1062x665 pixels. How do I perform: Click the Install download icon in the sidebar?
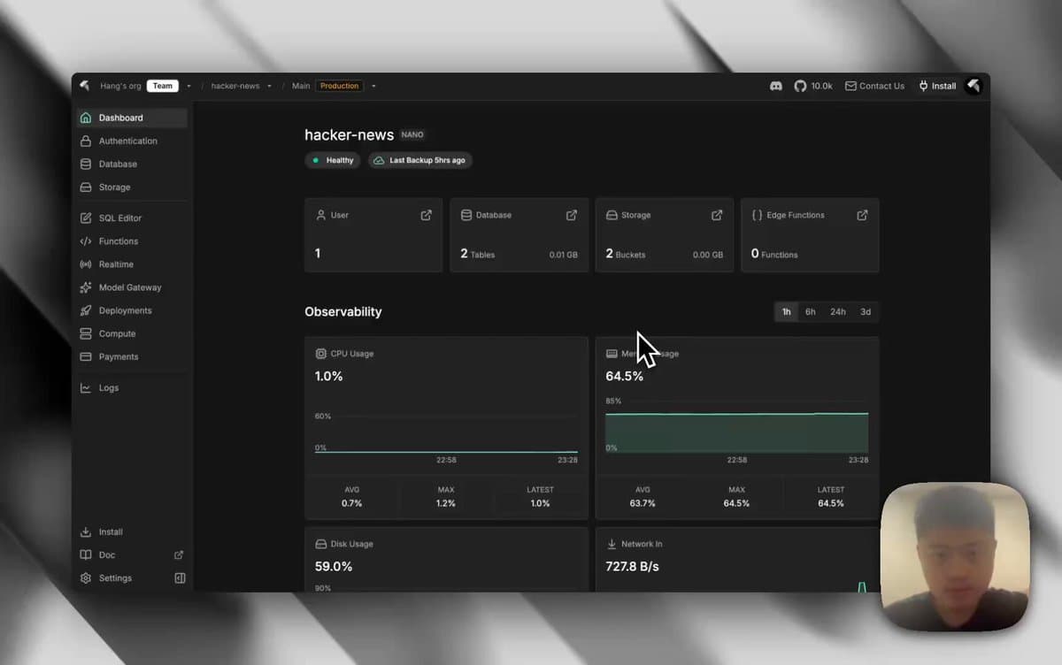tap(86, 531)
